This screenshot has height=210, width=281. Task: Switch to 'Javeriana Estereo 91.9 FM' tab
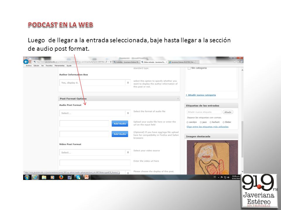tap(182, 62)
